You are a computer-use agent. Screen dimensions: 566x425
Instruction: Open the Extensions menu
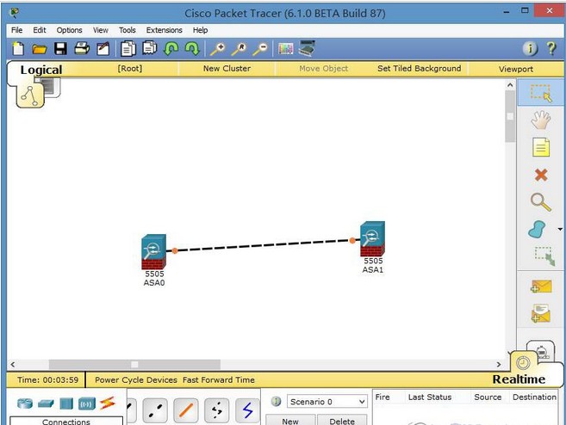coord(165,30)
